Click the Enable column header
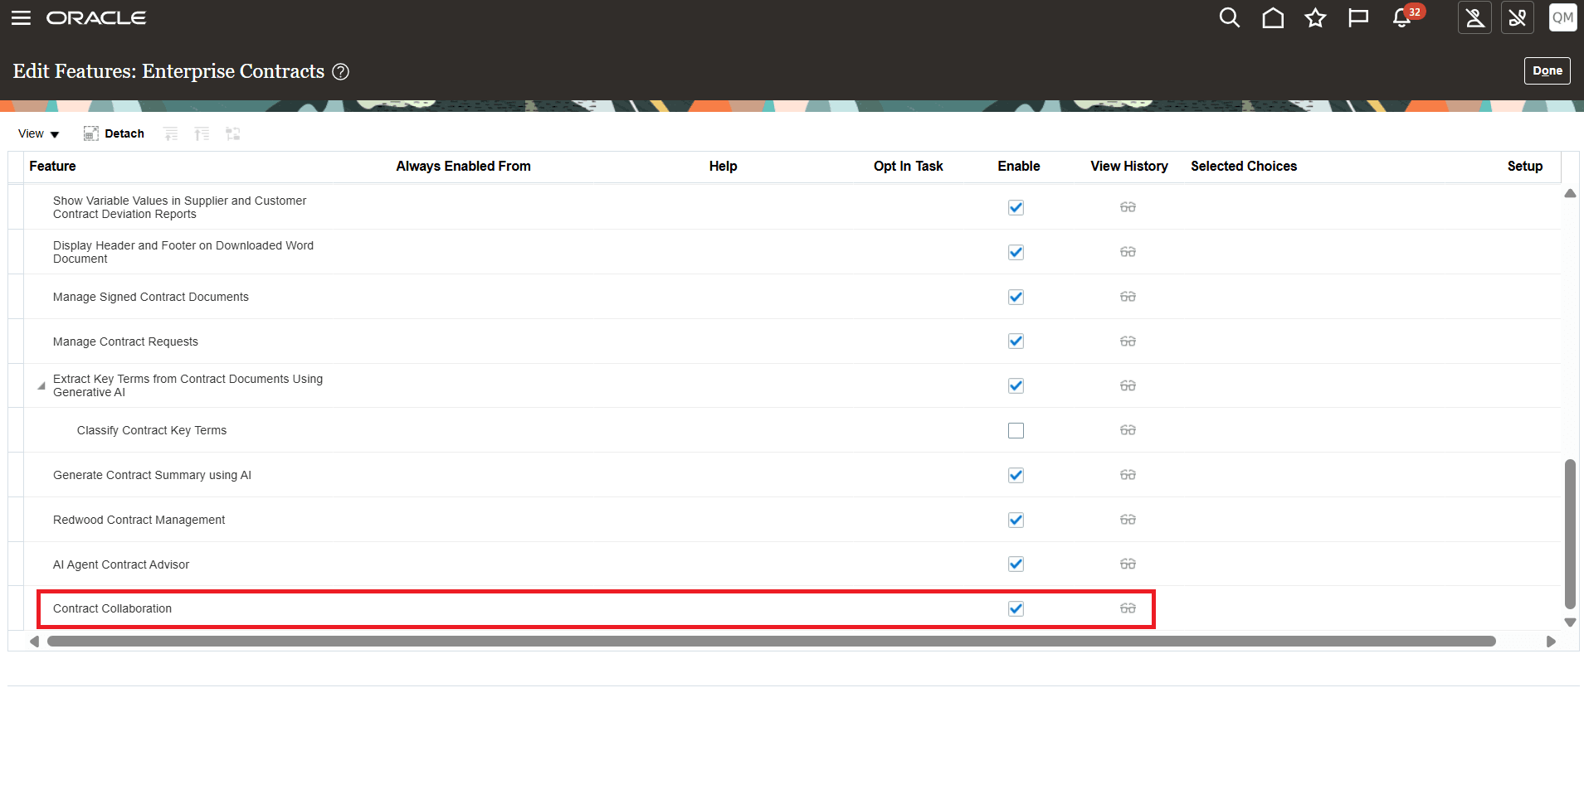 point(1018,166)
